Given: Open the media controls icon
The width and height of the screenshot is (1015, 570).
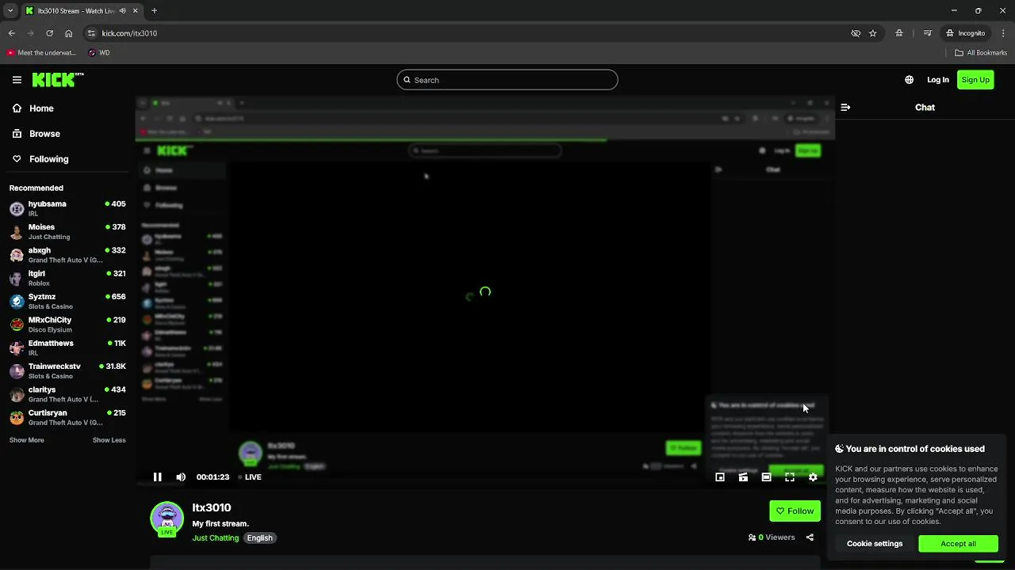Looking at the screenshot, I should coord(928,33).
